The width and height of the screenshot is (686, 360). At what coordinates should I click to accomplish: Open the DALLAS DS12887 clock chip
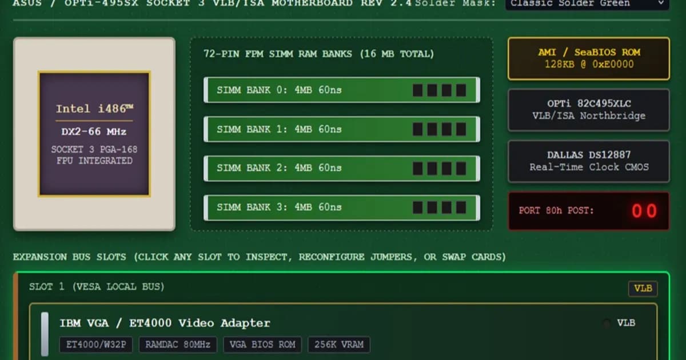(589, 161)
